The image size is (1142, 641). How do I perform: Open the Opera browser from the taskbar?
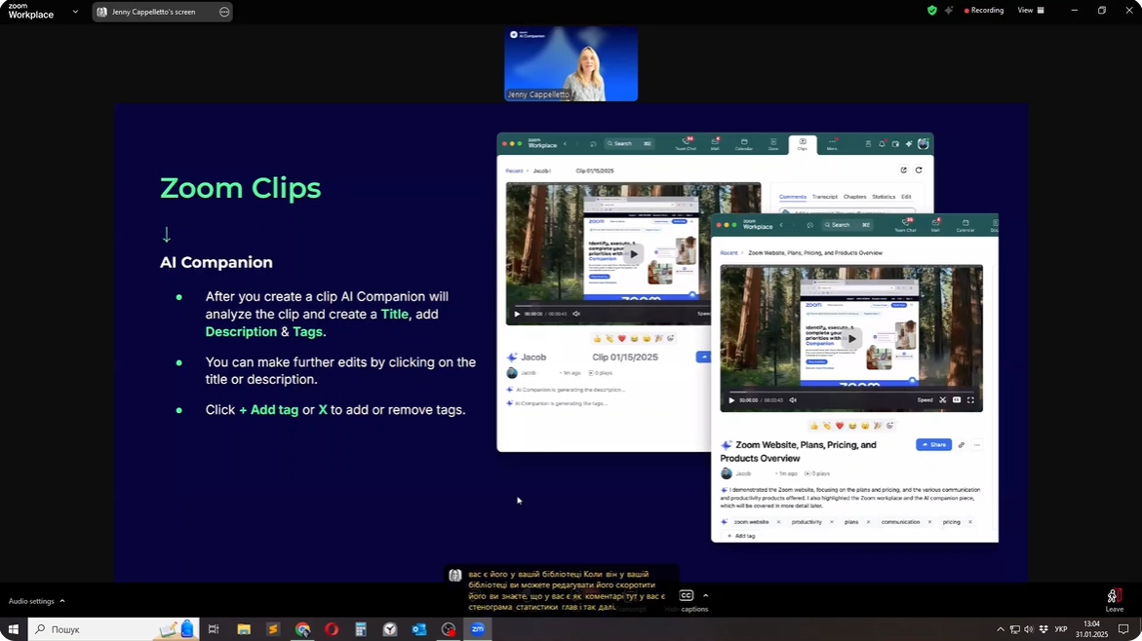tap(332, 629)
